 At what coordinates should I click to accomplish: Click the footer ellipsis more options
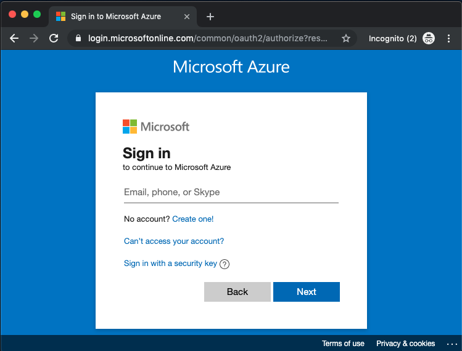coord(452,344)
